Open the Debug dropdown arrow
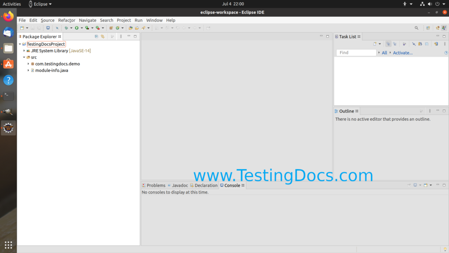The width and height of the screenshot is (449, 253). pyautogui.click(x=71, y=28)
